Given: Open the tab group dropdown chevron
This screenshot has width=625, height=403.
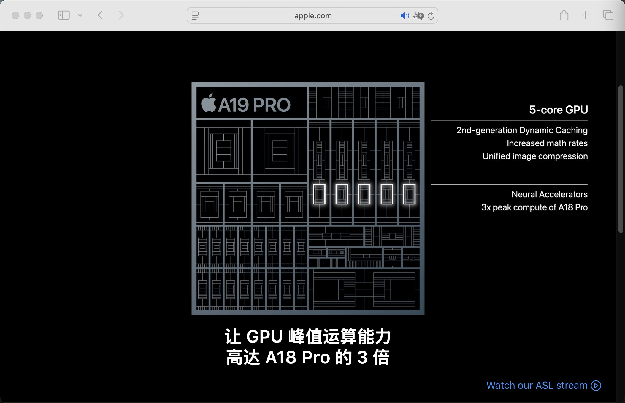Looking at the screenshot, I should pos(80,15).
